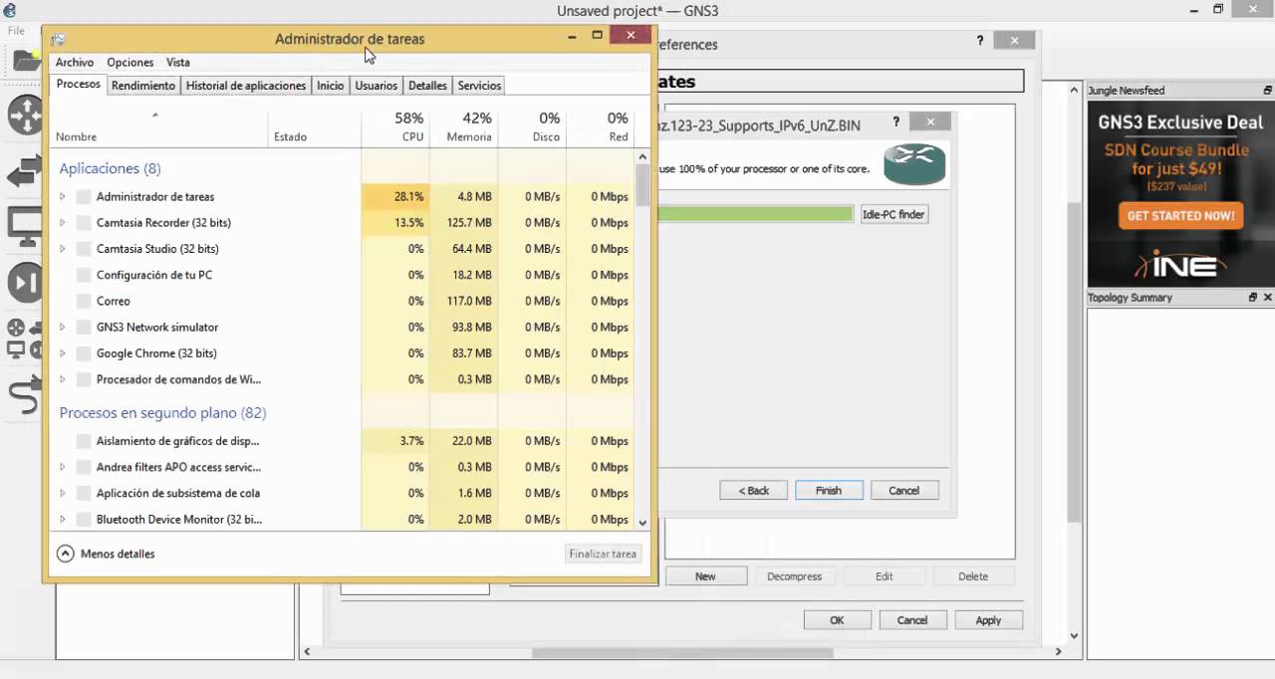This screenshot has height=679, width=1275.
Task: Click OK in the Preferences dialog
Action: [837, 620]
